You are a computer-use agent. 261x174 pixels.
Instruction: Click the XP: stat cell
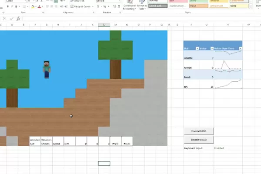191,84
